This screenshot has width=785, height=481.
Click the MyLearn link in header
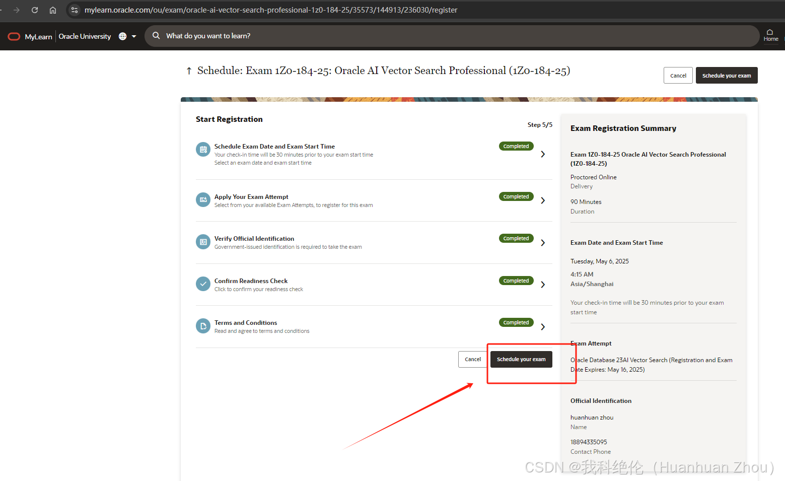click(x=38, y=37)
